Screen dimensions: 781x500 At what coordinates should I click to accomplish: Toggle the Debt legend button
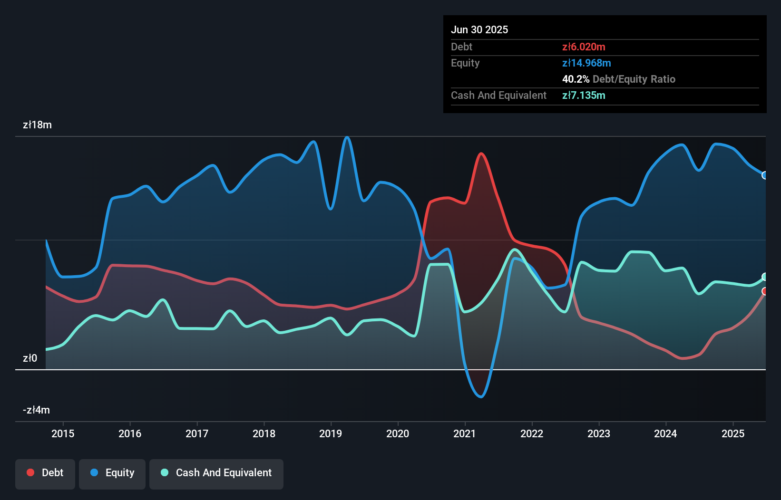[x=45, y=473]
